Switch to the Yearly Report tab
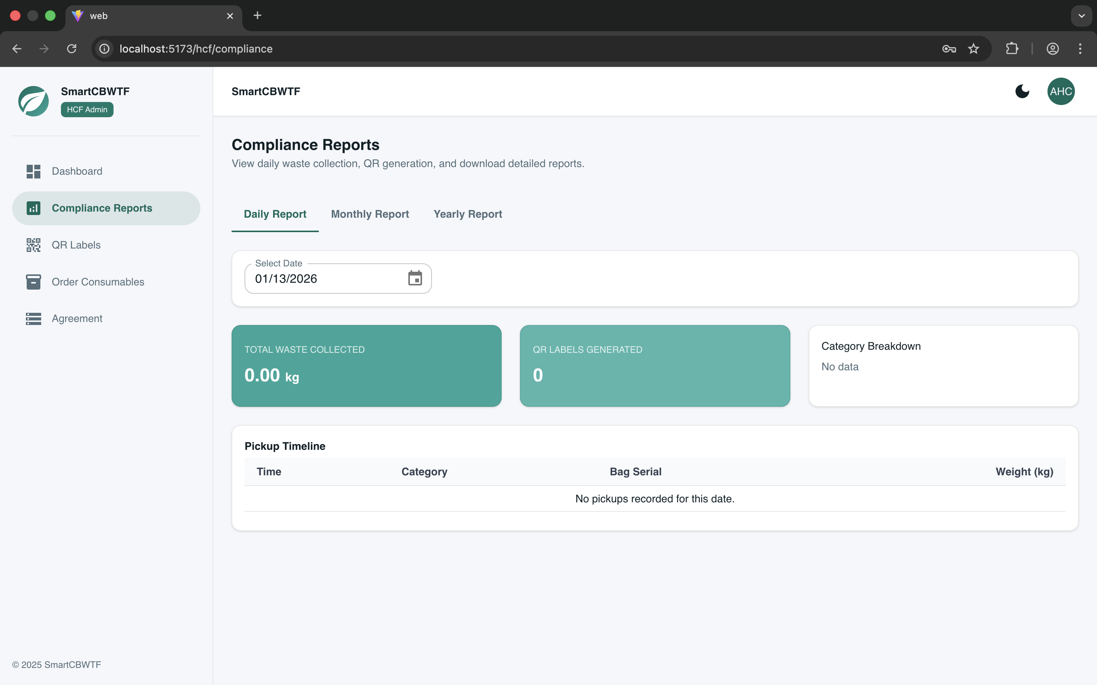The width and height of the screenshot is (1097, 685). (x=467, y=214)
